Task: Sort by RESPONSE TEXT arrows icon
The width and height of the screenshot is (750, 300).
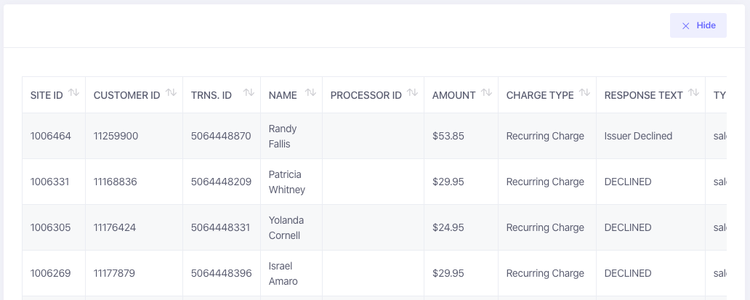Action: click(694, 93)
